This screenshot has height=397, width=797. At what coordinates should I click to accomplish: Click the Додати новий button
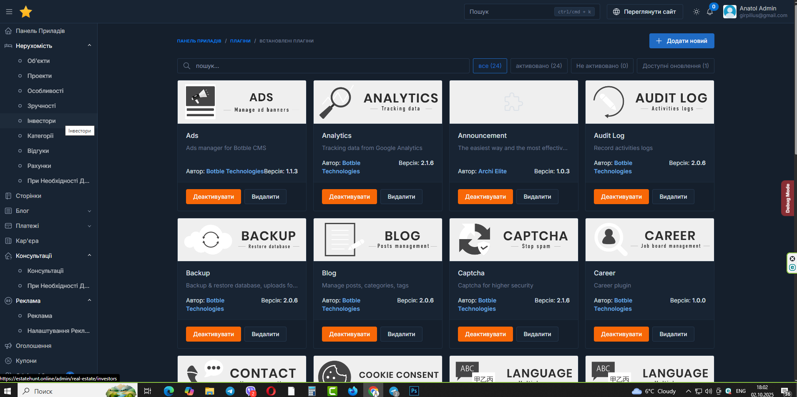[681, 41]
